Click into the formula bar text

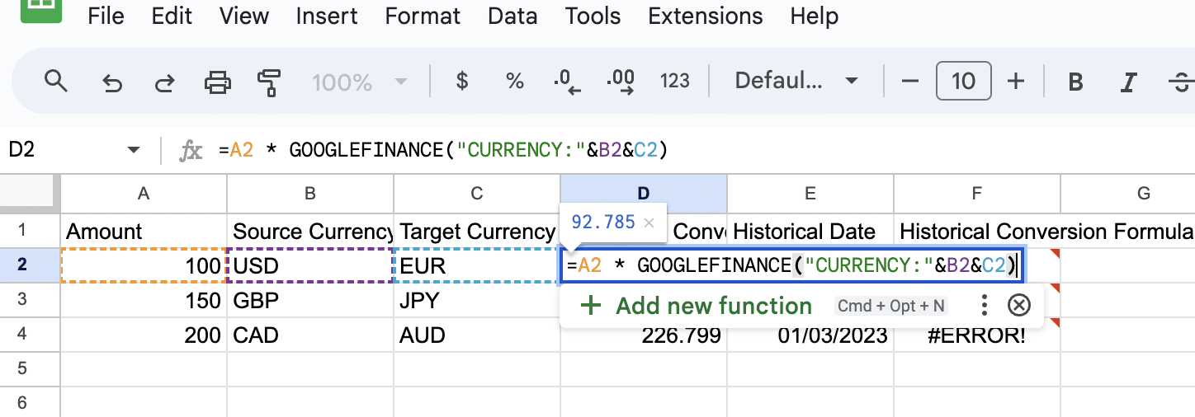pos(442,150)
